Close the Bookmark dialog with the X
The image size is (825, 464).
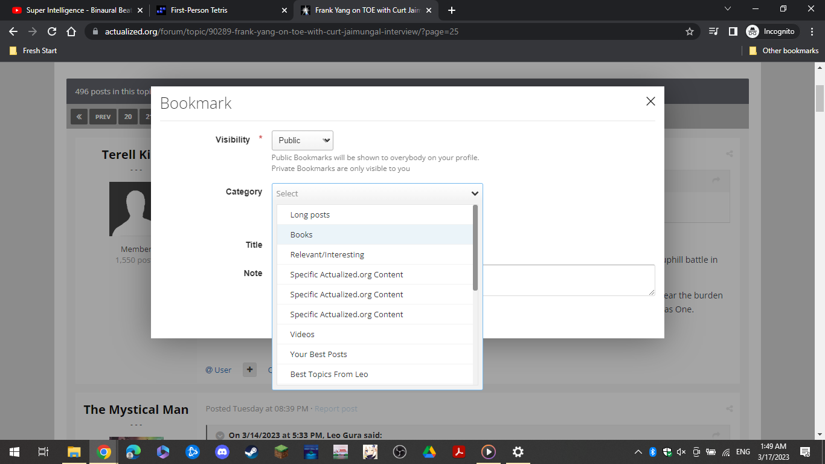(x=650, y=101)
